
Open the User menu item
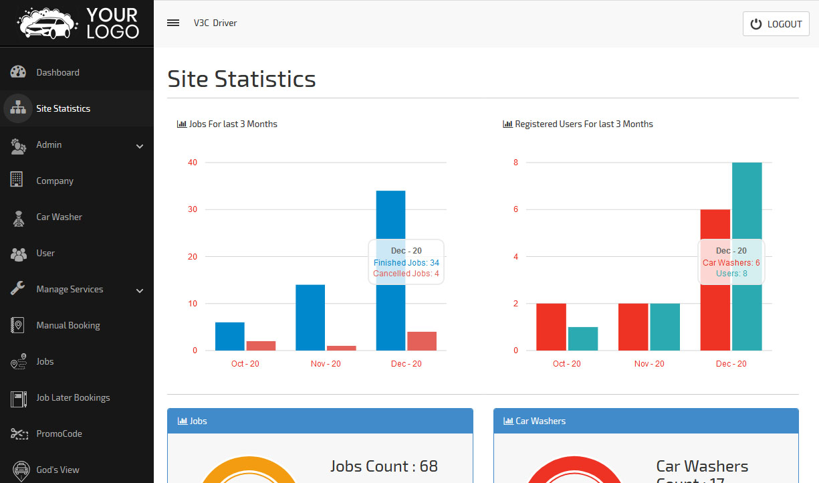coord(77,253)
